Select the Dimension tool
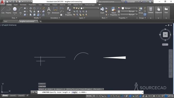This screenshot has width=174, height=98. pyautogui.click(x=55, y=10)
